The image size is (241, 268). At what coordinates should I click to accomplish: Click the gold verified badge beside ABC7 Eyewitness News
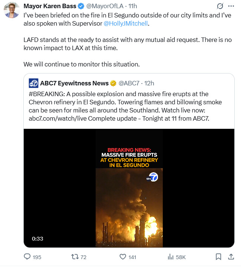113,83
